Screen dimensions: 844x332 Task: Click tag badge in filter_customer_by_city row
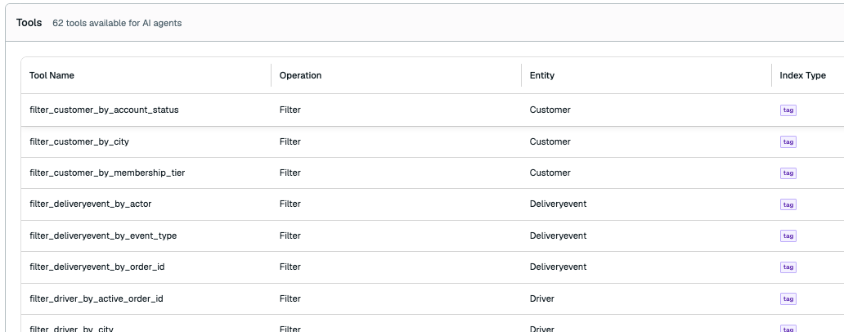coord(788,141)
